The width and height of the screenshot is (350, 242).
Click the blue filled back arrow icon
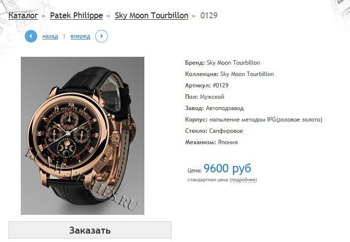coord(31,36)
